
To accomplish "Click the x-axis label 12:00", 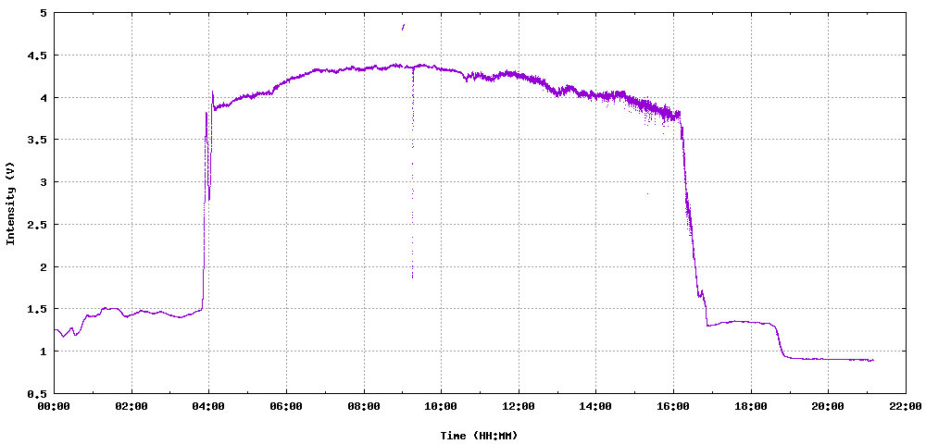I will (x=519, y=406).
